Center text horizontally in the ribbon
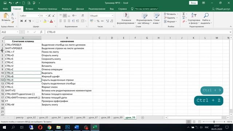Screen dimensions: 233x131 pyautogui.click(x=65, y=21)
